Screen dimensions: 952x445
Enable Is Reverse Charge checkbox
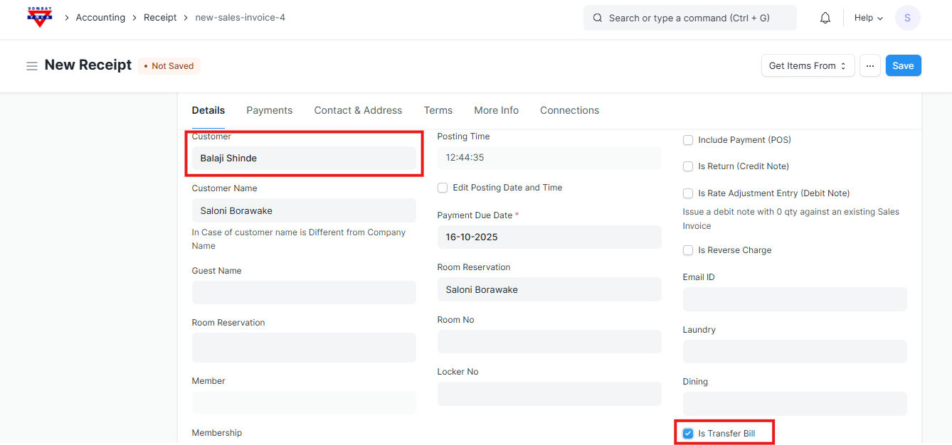pos(688,250)
